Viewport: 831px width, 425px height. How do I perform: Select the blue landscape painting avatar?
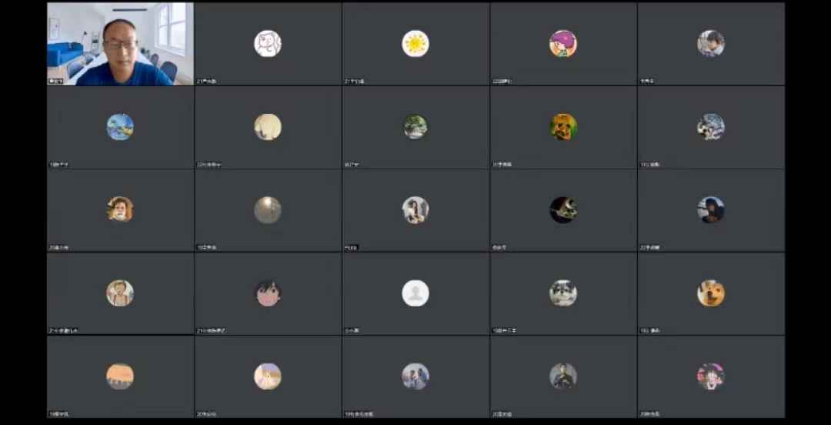120,127
